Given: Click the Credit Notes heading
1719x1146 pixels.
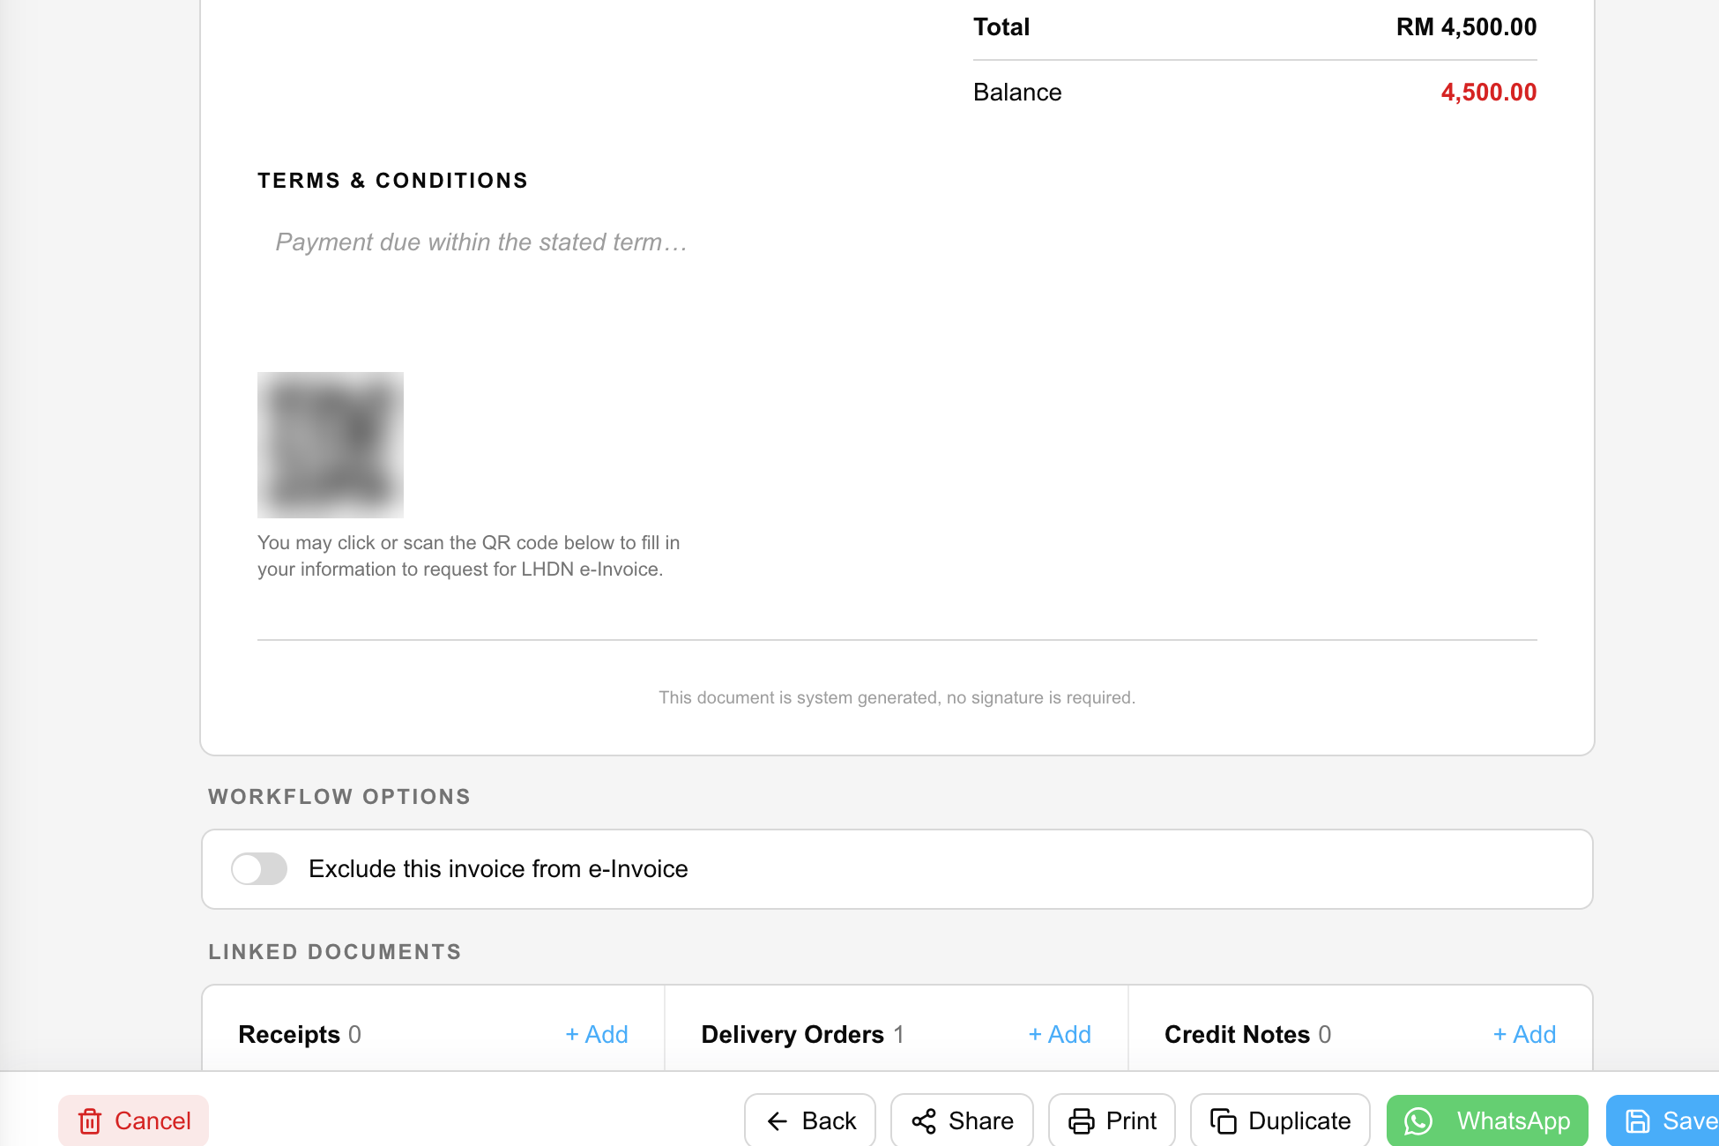Looking at the screenshot, I should [1237, 1034].
